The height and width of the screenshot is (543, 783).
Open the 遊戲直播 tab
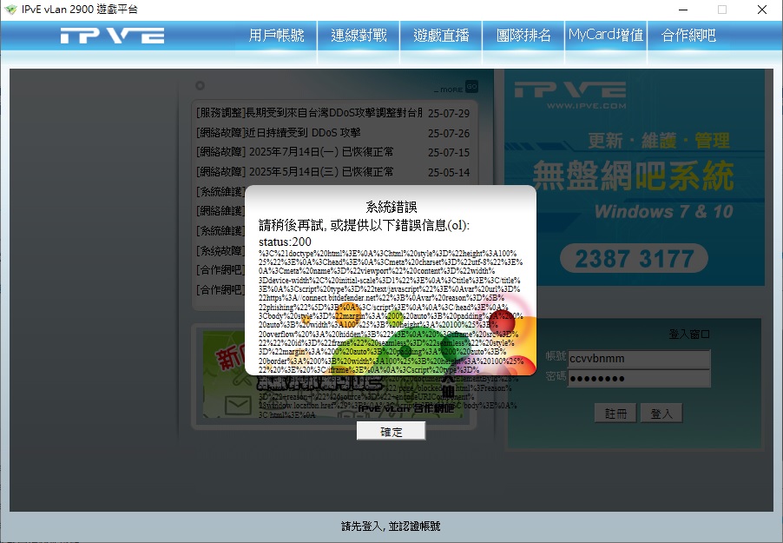[x=441, y=36]
